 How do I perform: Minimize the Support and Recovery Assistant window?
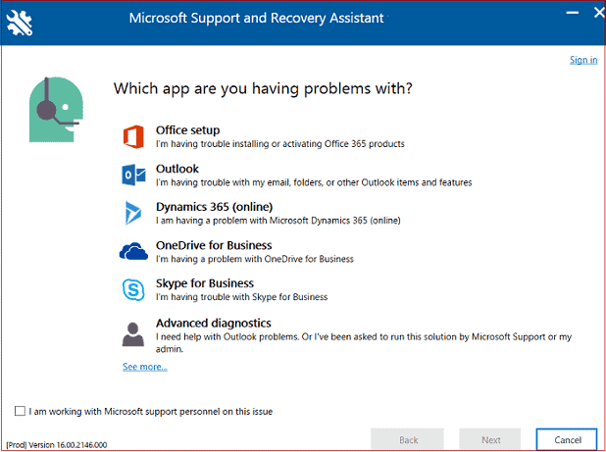573,13
